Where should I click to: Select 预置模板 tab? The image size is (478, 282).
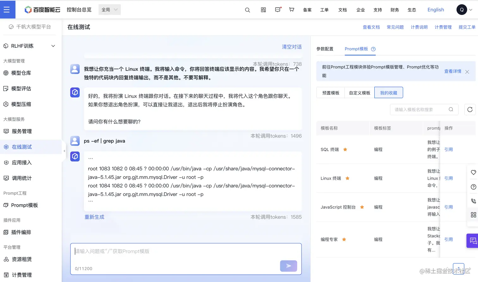(331, 93)
